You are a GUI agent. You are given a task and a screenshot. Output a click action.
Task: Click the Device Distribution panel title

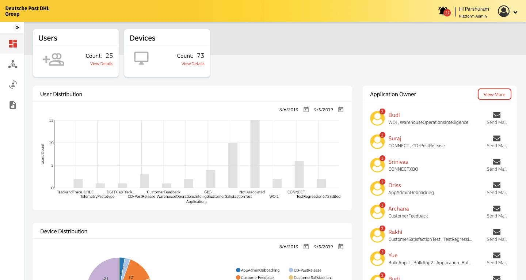point(64,231)
